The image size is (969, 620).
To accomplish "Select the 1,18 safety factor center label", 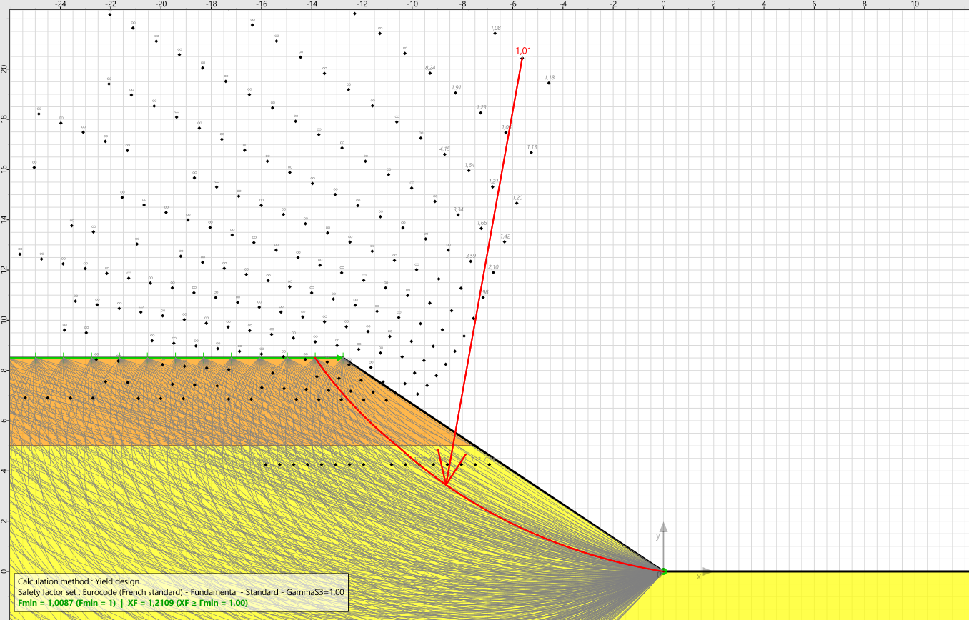I will (x=550, y=77).
